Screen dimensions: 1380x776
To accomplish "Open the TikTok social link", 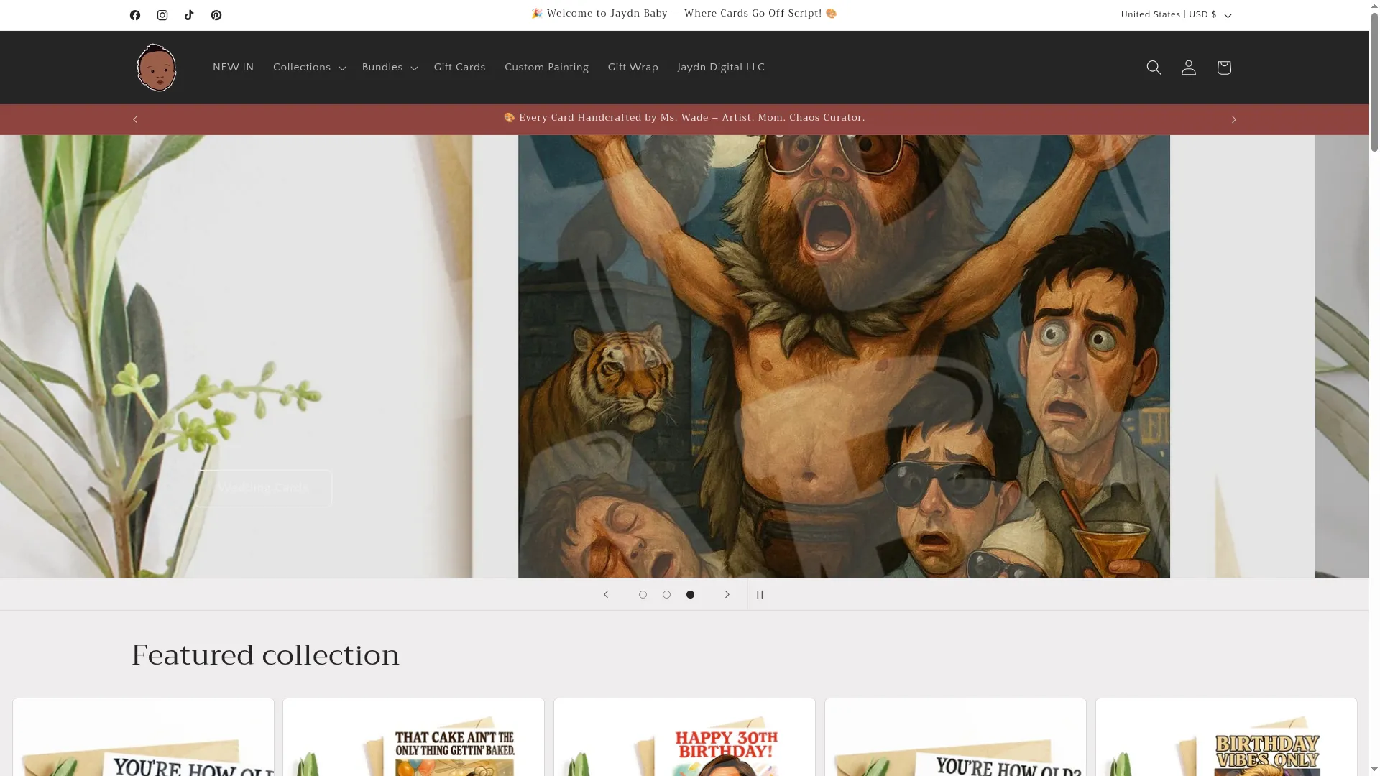I will click(189, 15).
